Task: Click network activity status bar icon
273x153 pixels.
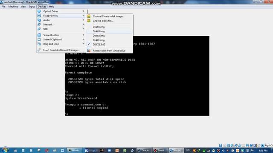Action: coord(236,145)
